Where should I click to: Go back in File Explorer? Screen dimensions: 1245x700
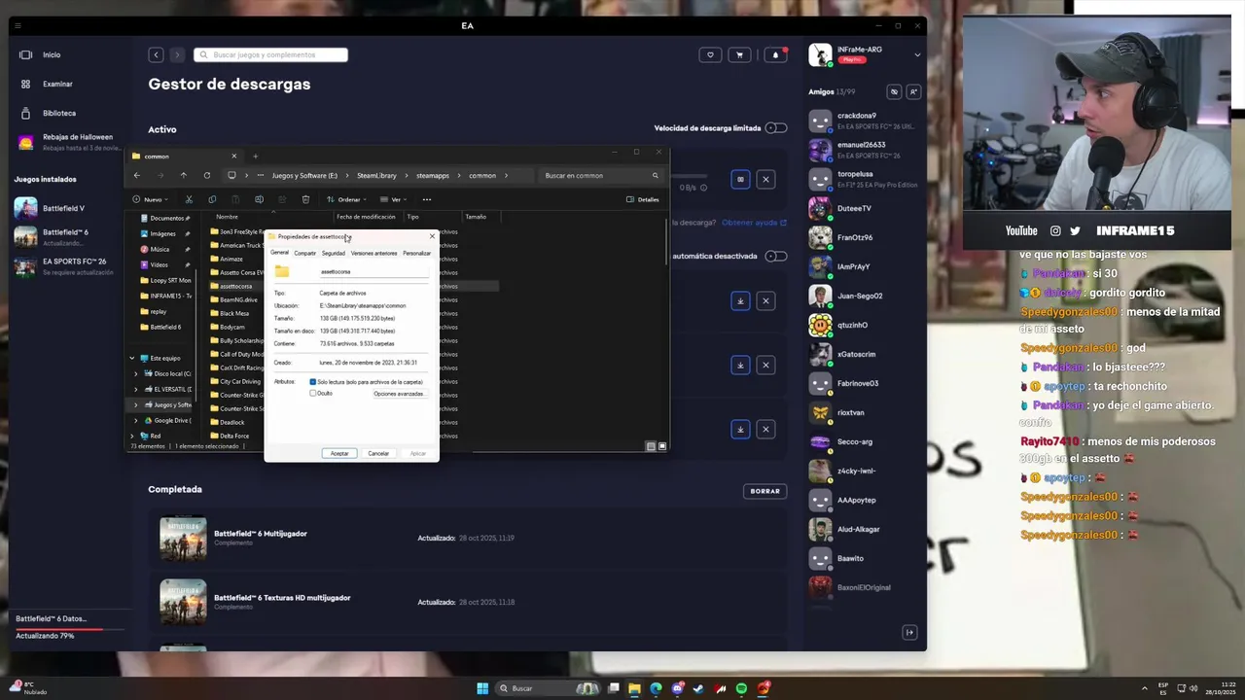click(x=136, y=175)
